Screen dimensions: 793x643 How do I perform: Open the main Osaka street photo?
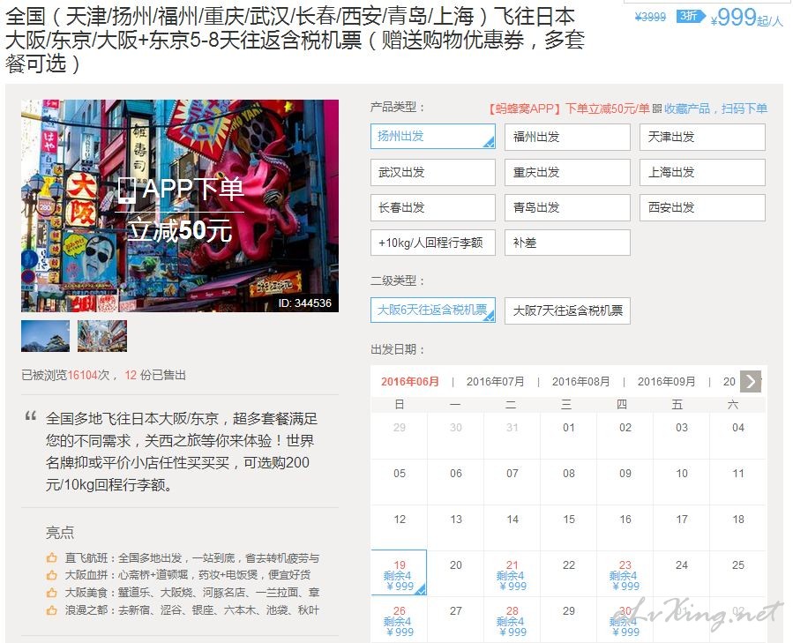180,206
